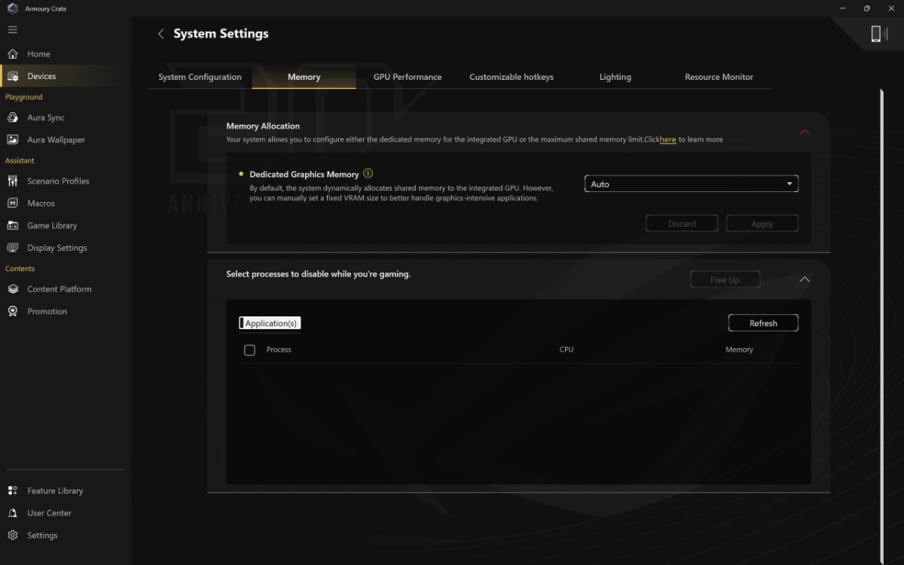Select the Memory tab
This screenshot has height=565, width=904.
[x=304, y=77]
